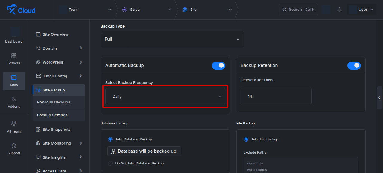Click the search magnifier icon
The width and height of the screenshot is (383, 173).
tap(285, 10)
